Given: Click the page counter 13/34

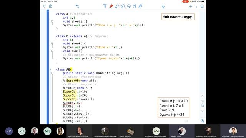Looking at the screenshot, I should (x=203, y=103).
